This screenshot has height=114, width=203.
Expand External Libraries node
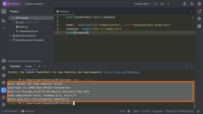[10, 35]
